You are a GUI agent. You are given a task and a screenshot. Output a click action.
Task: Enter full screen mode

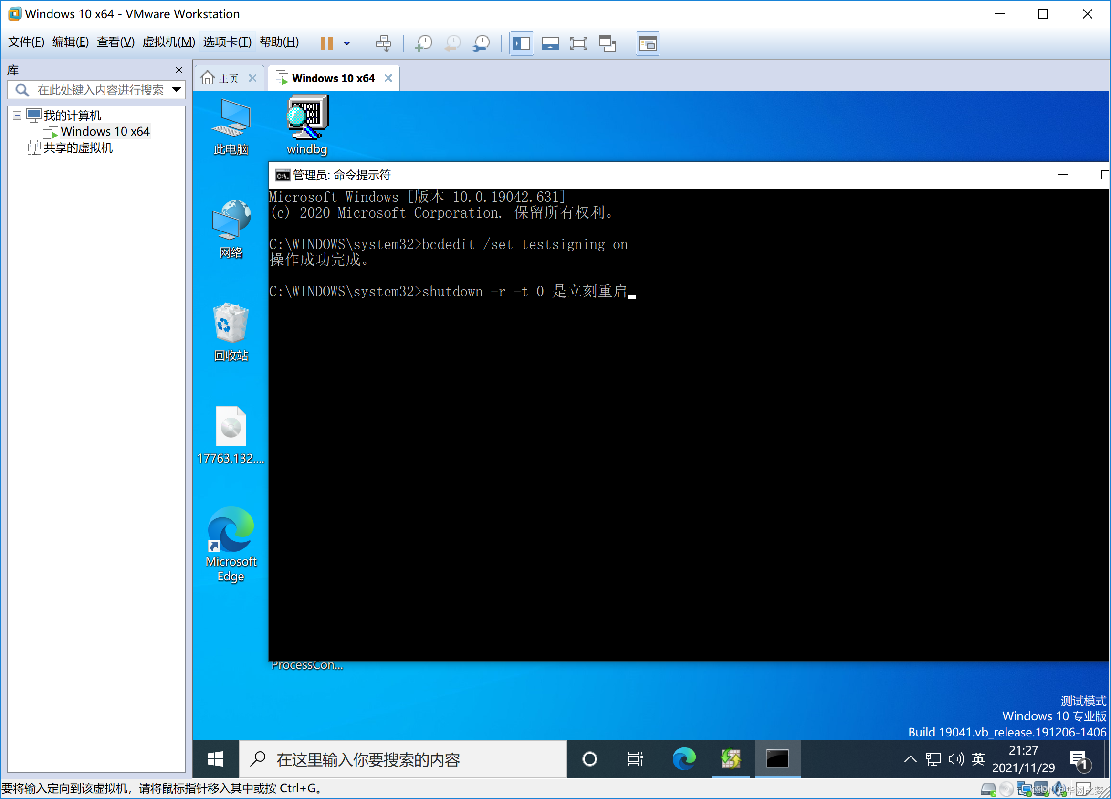tap(578, 43)
